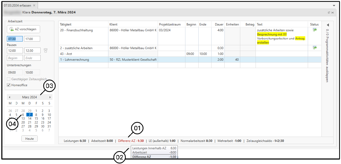The height and width of the screenshot is (164, 341).
Task: Go to previous month in calendar
Action: pos(9,97)
